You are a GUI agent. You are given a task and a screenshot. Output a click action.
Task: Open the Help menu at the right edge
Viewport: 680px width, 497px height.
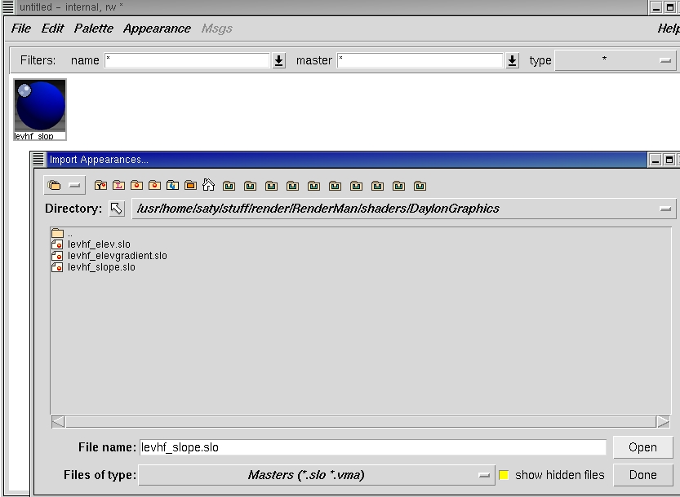(x=669, y=29)
